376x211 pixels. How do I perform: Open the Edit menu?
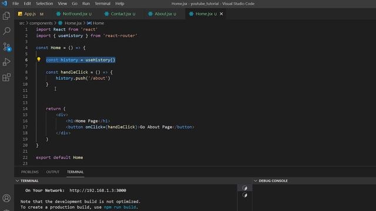[x=28, y=4]
